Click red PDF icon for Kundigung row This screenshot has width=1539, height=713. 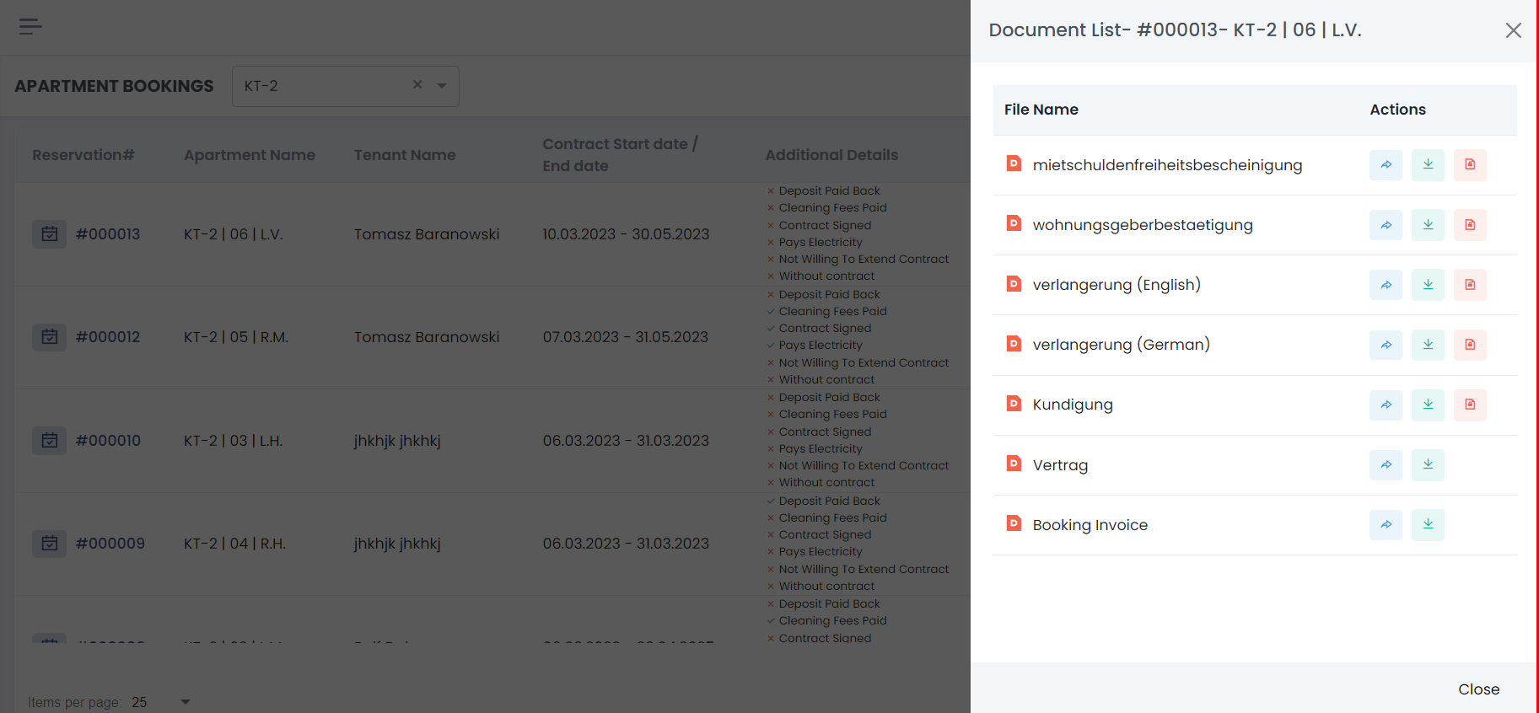click(x=1470, y=405)
